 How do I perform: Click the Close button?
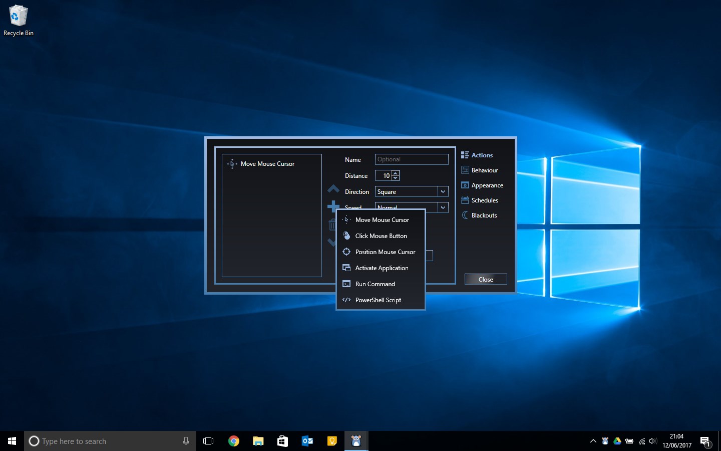click(x=485, y=279)
